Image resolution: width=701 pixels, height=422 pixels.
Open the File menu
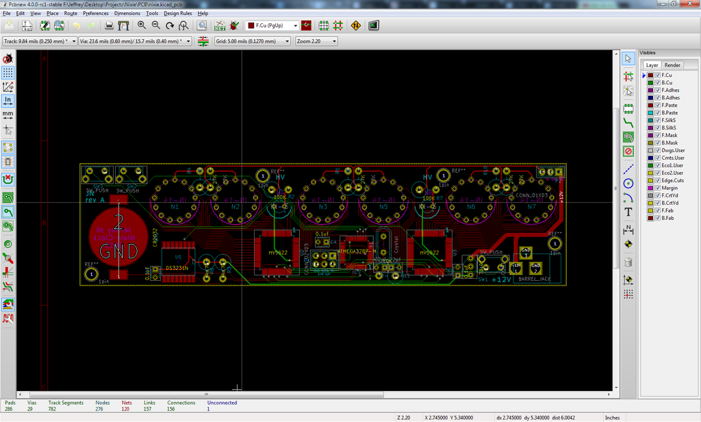pos(7,14)
